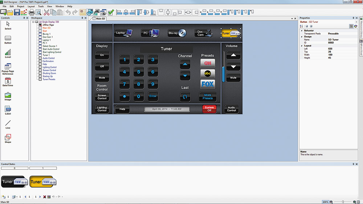Click More Presets button on canvas
The height and width of the screenshot is (204, 363).
pyautogui.click(x=208, y=97)
